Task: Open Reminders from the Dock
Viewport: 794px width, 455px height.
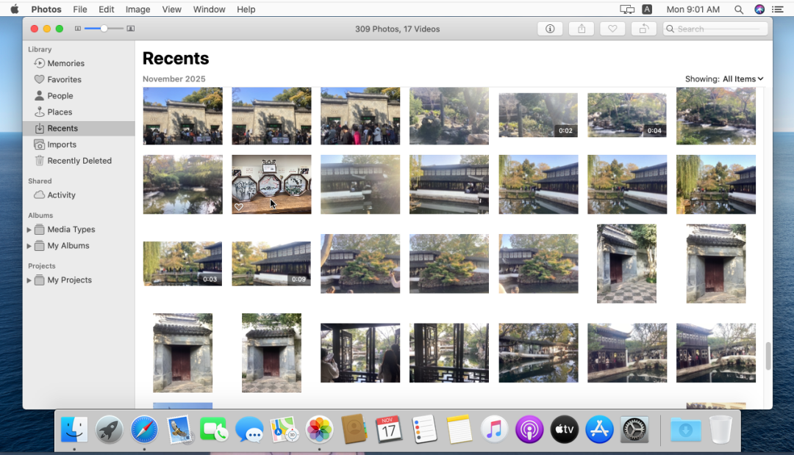Action: tap(424, 430)
